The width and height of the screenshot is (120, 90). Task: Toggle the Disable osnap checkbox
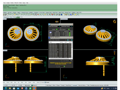click(45, 82)
